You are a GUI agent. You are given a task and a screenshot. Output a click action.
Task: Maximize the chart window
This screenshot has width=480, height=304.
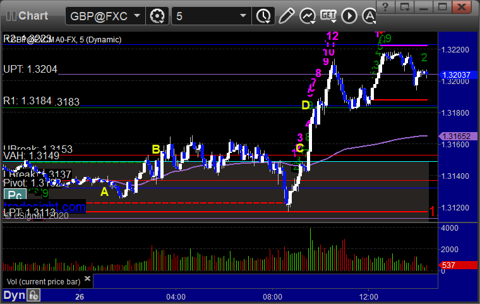pos(442,7)
